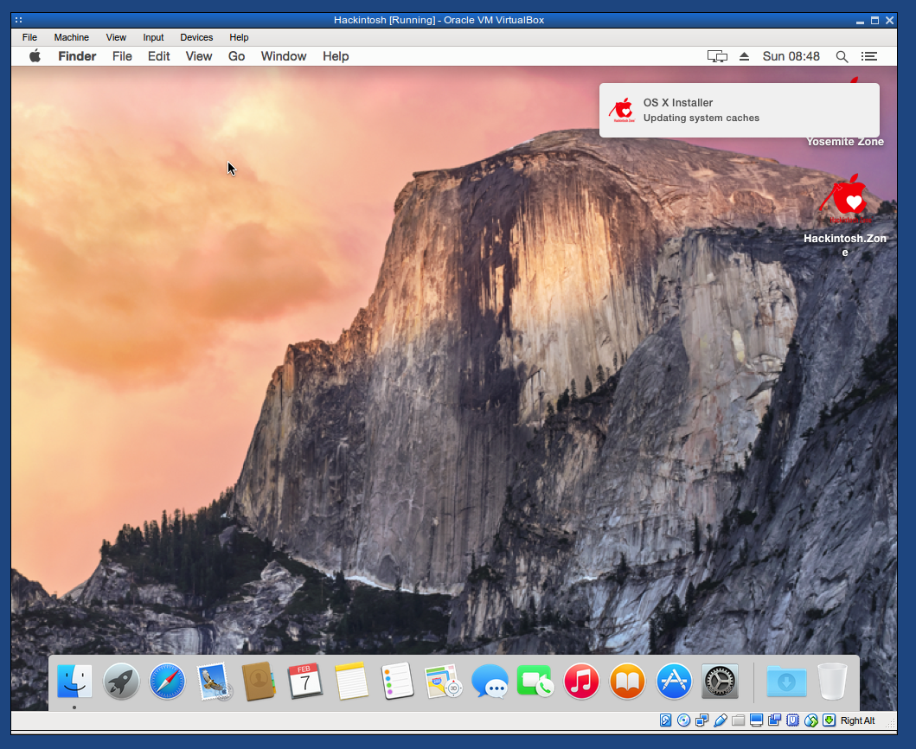Open the VirtualBox Devices menu
This screenshot has height=749, width=916.
pos(196,37)
